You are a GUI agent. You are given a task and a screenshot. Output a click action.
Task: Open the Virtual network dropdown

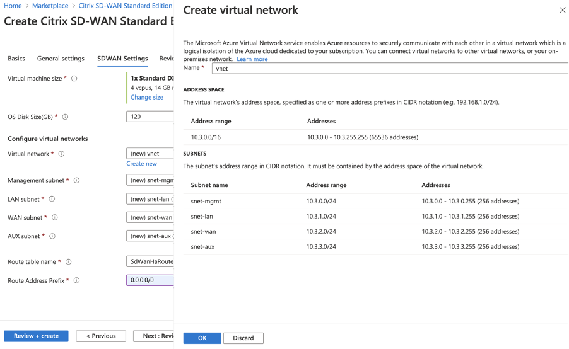click(x=150, y=153)
